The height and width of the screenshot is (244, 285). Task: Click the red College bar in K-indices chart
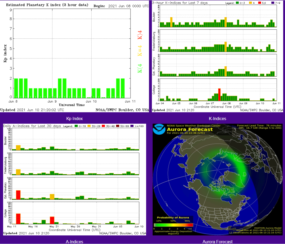[219, 95]
